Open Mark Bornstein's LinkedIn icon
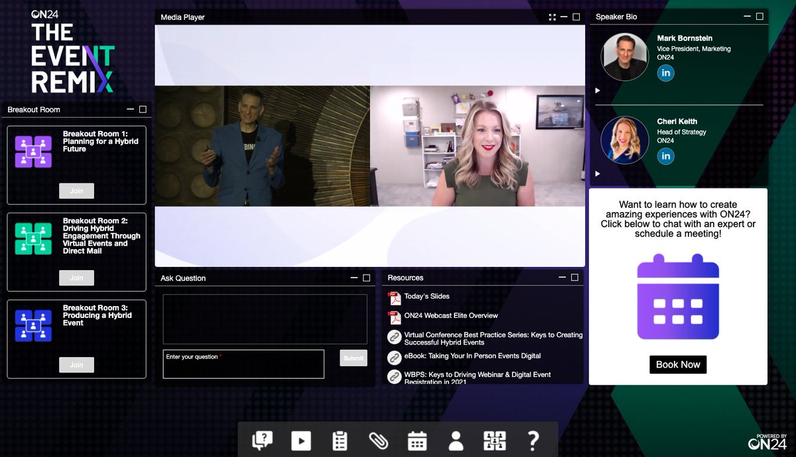Image resolution: width=796 pixels, height=457 pixels. click(x=665, y=73)
